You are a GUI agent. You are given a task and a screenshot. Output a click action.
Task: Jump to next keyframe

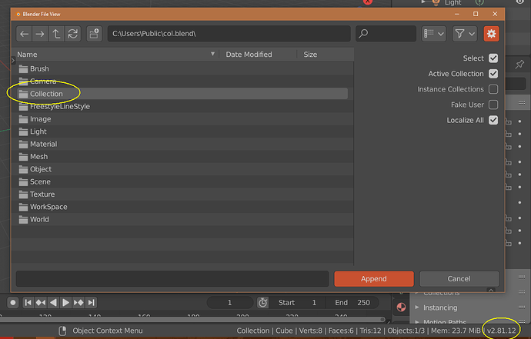[78, 302]
